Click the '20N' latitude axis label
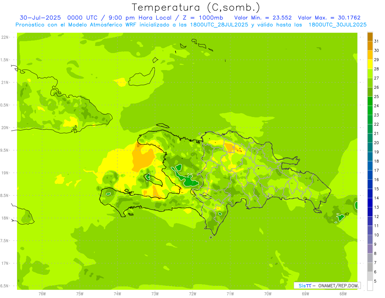385x298 pixels. tap(4, 128)
